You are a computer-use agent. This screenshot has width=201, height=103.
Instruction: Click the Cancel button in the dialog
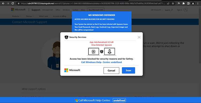[x=111, y=71]
